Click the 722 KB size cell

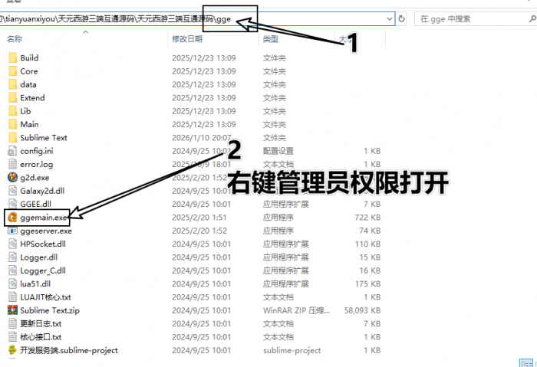(367, 218)
